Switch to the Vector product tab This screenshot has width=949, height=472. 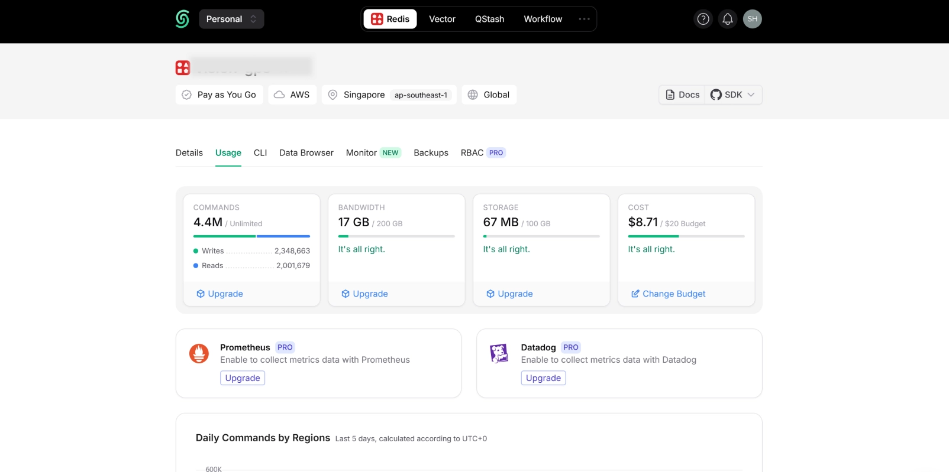point(442,19)
